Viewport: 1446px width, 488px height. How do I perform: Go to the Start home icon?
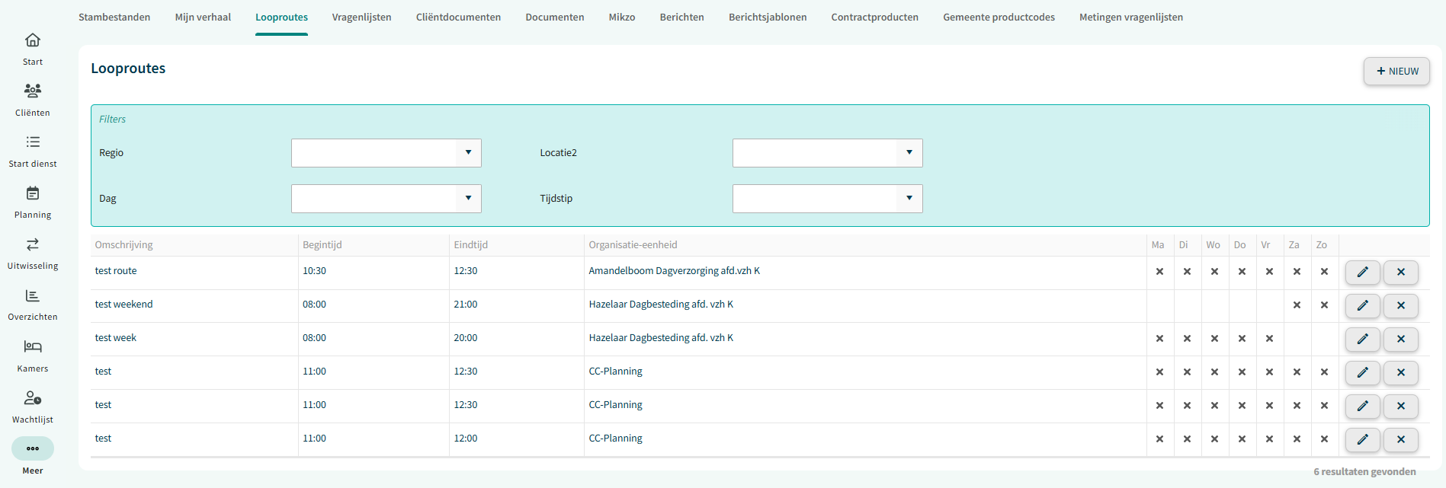[33, 40]
